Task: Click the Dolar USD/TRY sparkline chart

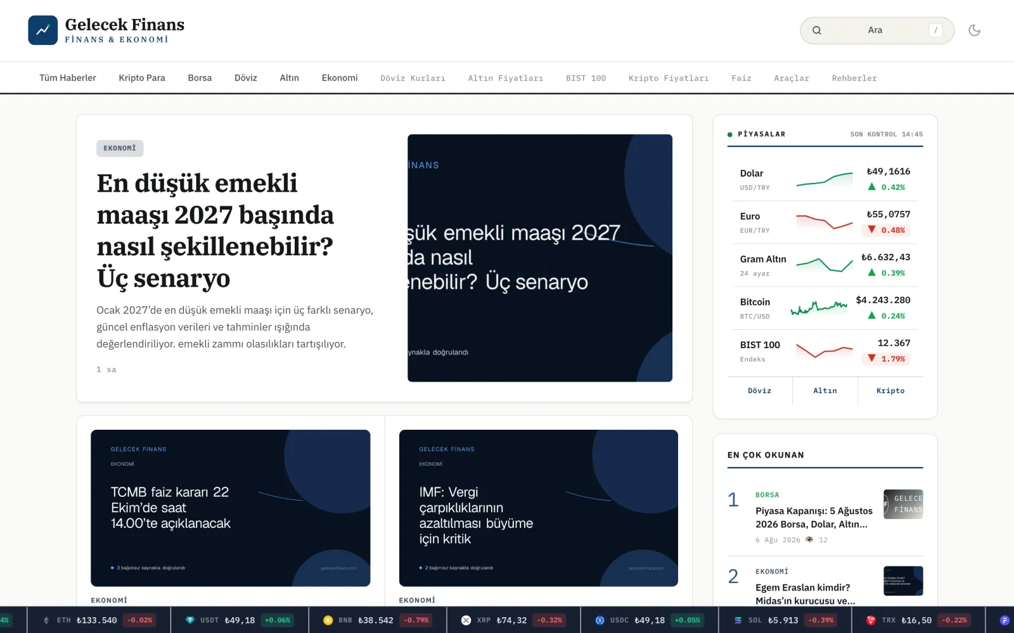Action: point(825,179)
